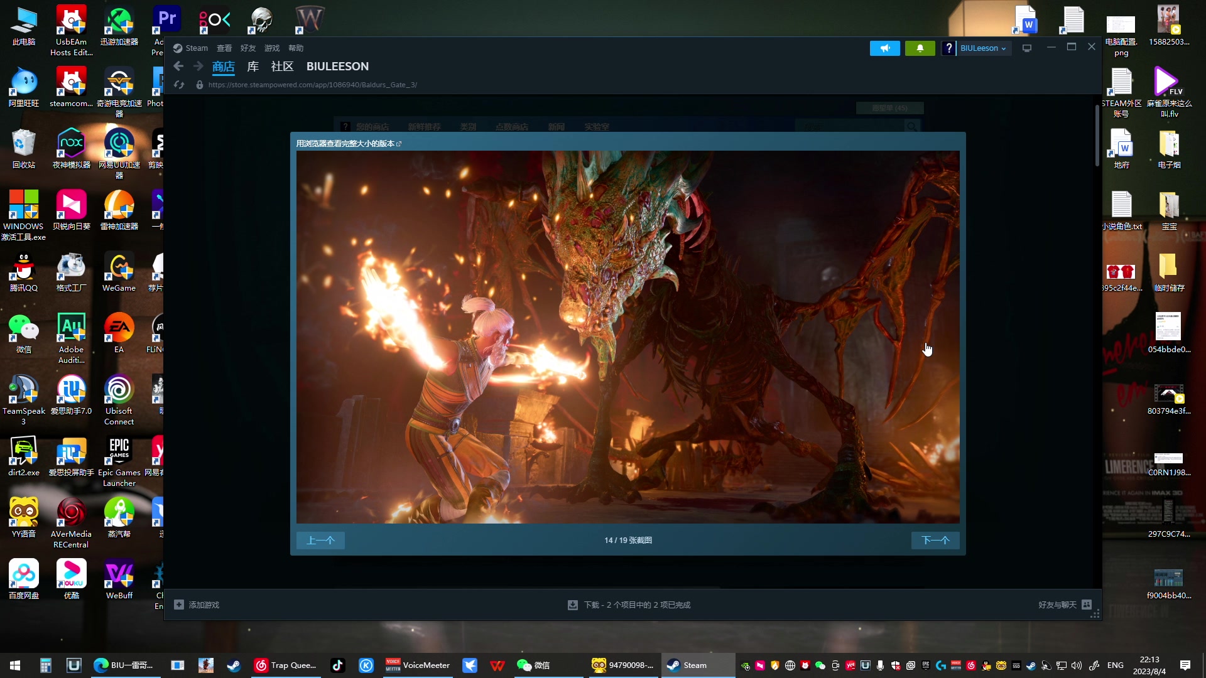This screenshot has height=678, width=1206.
Task: Go forward with Steam forward arrow
Action: click(x=198, y=67)
